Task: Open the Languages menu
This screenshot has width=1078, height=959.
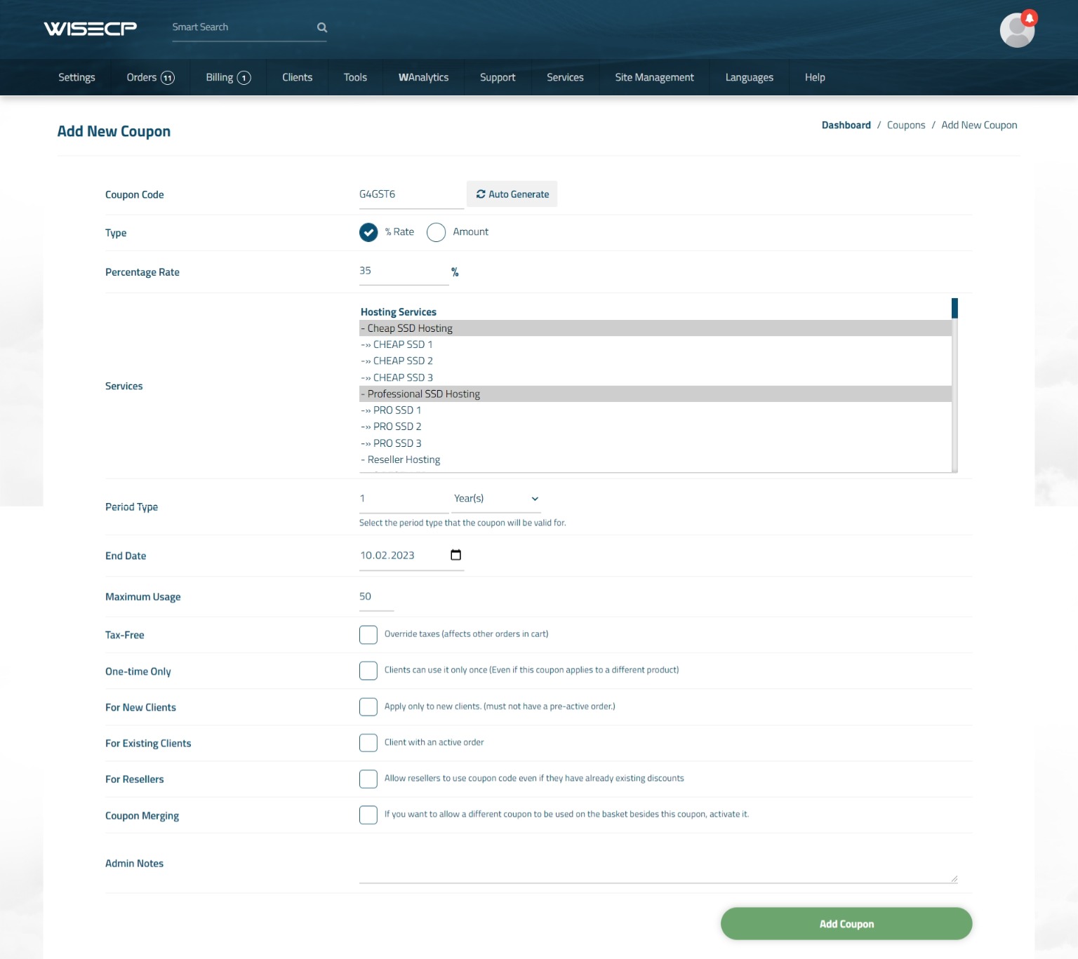Action: click(x=749, y=77)
